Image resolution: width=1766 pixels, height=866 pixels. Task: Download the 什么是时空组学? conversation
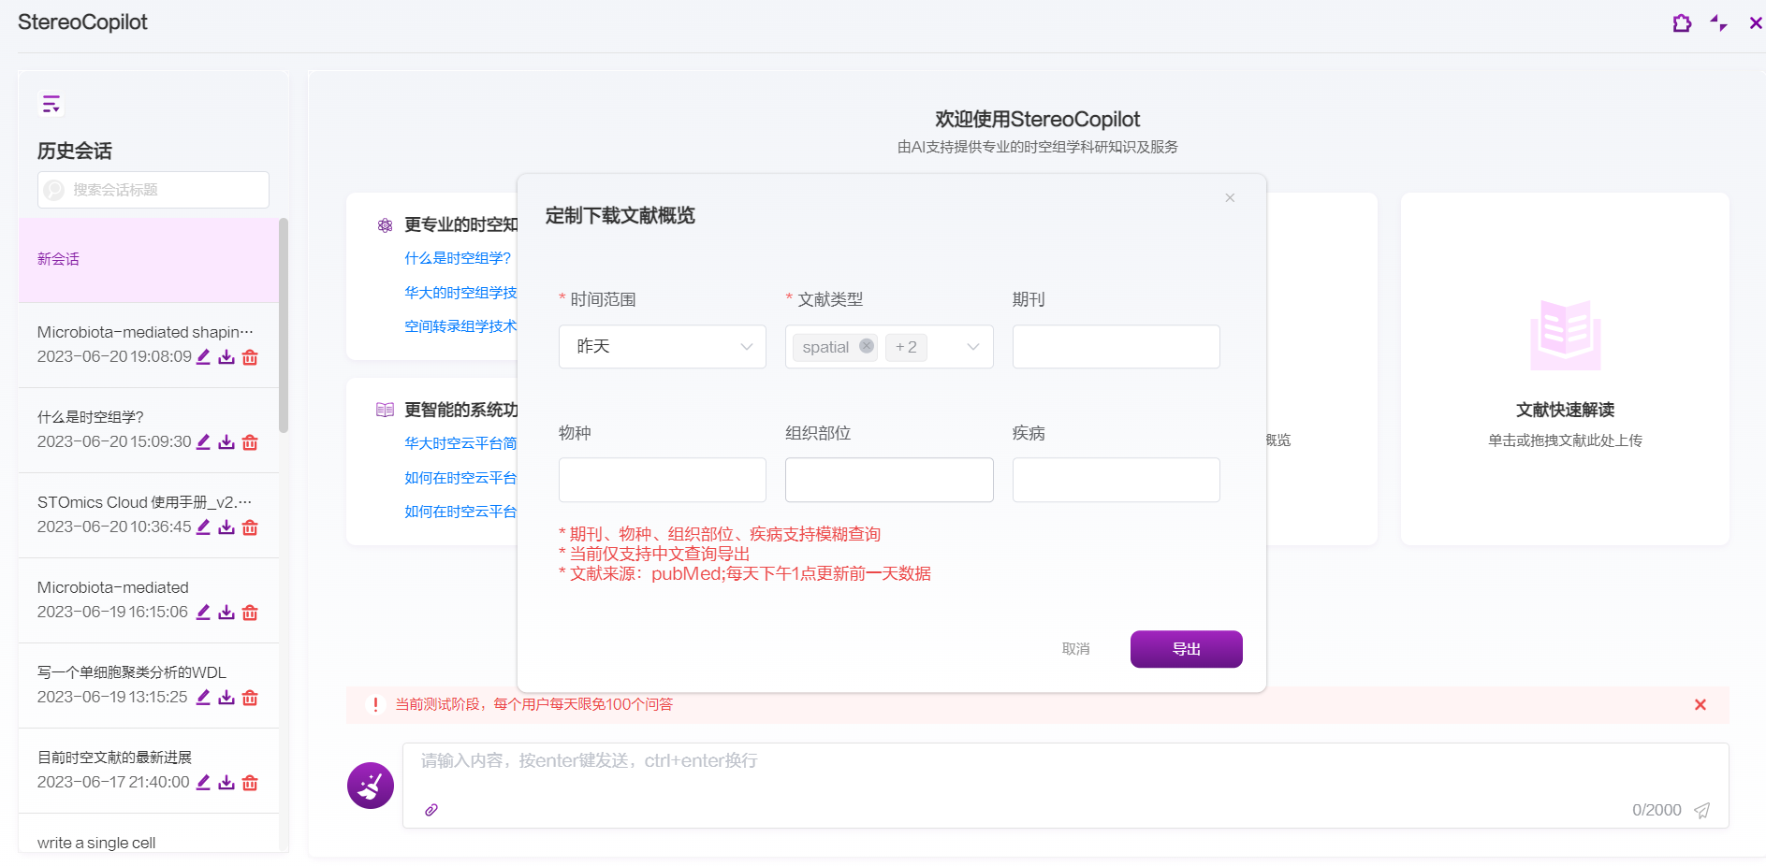coord(226,442)
